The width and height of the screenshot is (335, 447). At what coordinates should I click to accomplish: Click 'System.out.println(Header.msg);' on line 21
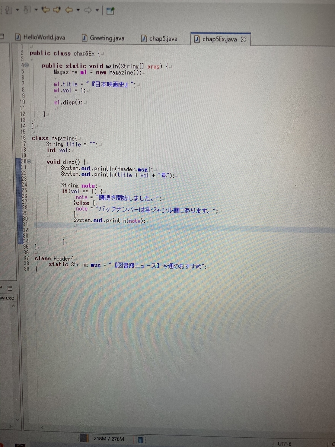(x=107, y=169)
